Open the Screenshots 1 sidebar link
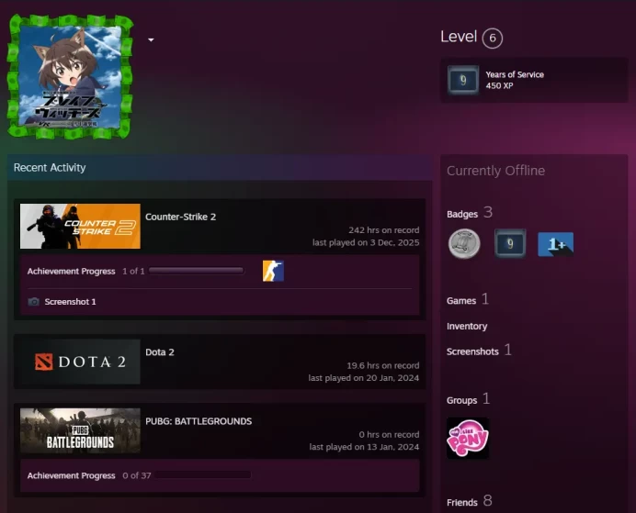The height and width of the screenshot is (513, 636). pos(479,351)
